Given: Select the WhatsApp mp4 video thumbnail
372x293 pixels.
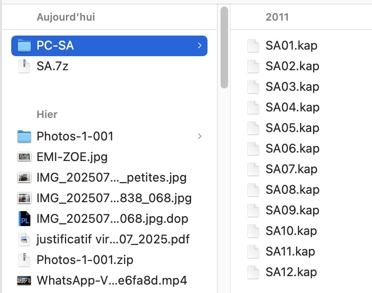Looking at the screenshot, I should (x=24, y=280).
